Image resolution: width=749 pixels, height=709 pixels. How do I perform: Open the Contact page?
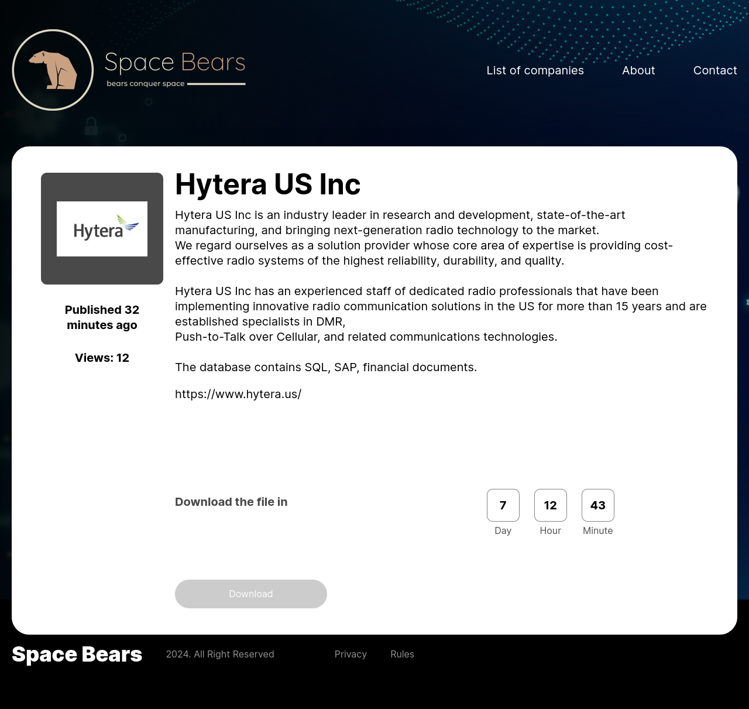[x=715, y=70]
